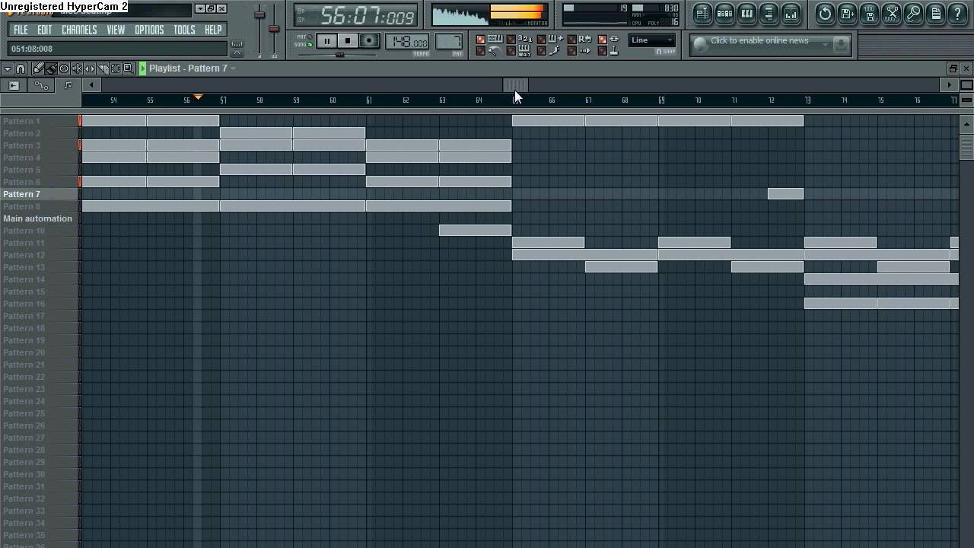
Task: Open the browser shortcut icon
Action: [x=769, y=13]
